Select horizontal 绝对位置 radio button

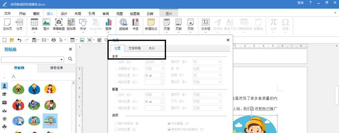tap(116, 75)
